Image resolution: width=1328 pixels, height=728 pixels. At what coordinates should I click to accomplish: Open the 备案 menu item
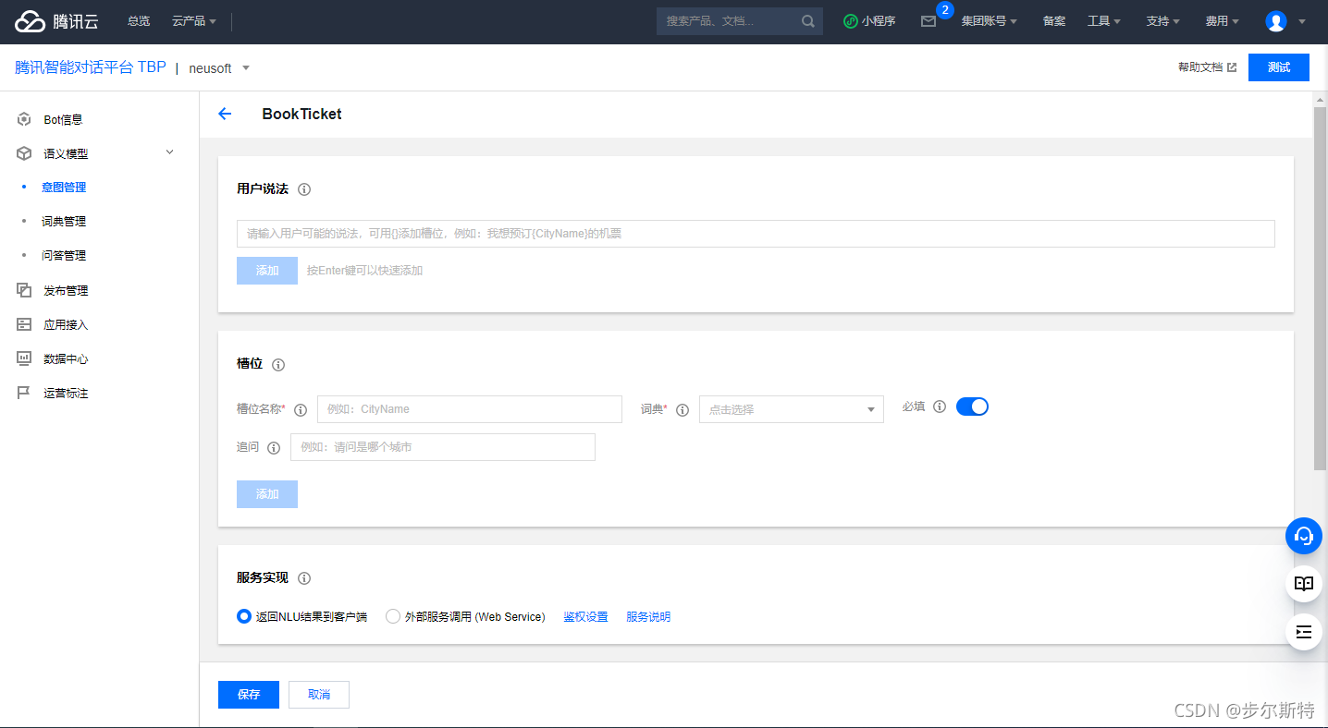[1054, 21]
